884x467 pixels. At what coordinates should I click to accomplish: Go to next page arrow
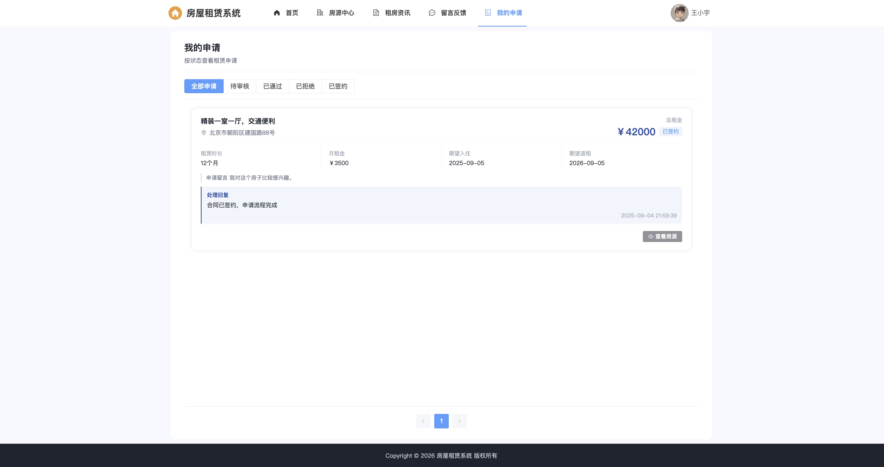point(460,421)
